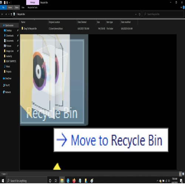
Task: Open the recent locations dropdown arrow
Action: [x=9, y=14]
